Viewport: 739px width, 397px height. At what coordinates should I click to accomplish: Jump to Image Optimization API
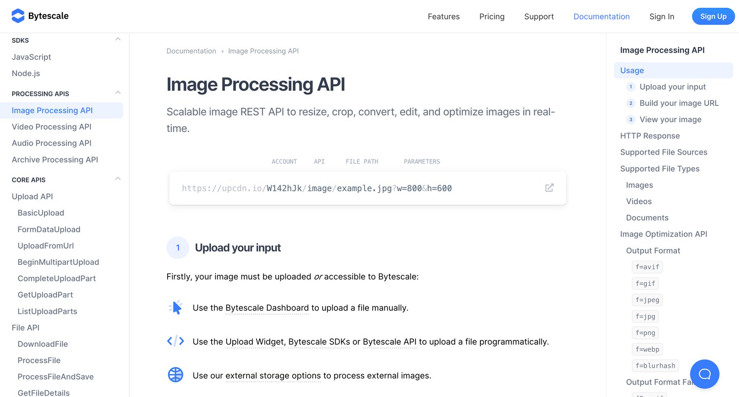click(663, 234)
